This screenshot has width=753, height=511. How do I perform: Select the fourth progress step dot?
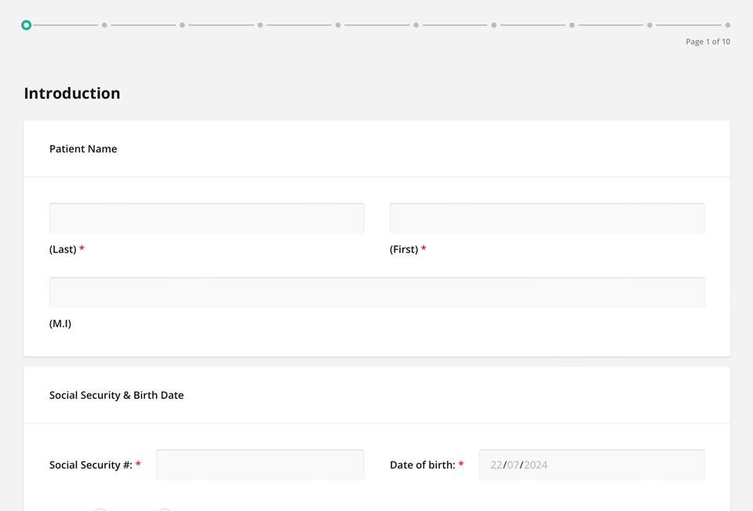click(x=260, y=25)
